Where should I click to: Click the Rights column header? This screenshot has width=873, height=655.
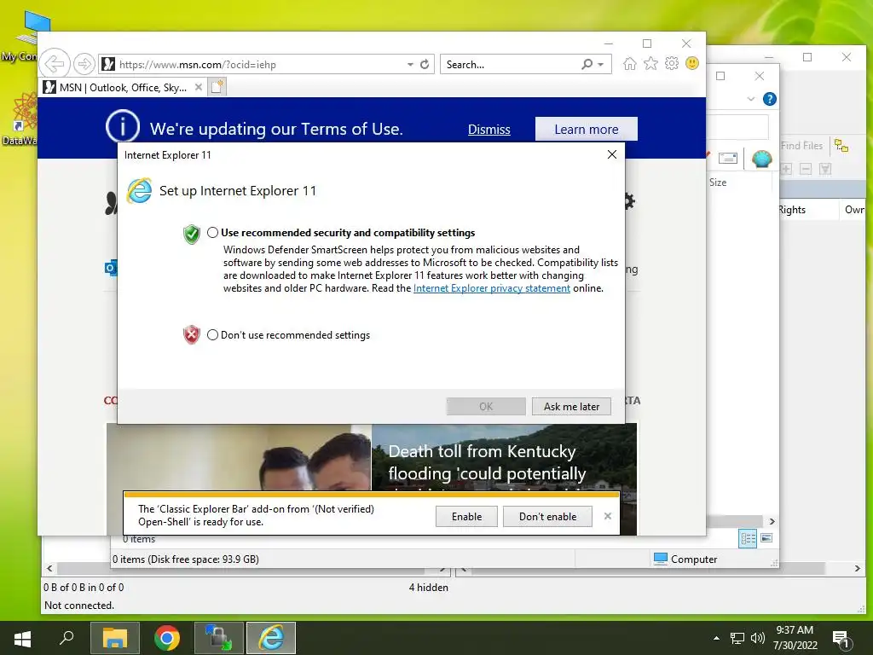click(x=792, y=210)
